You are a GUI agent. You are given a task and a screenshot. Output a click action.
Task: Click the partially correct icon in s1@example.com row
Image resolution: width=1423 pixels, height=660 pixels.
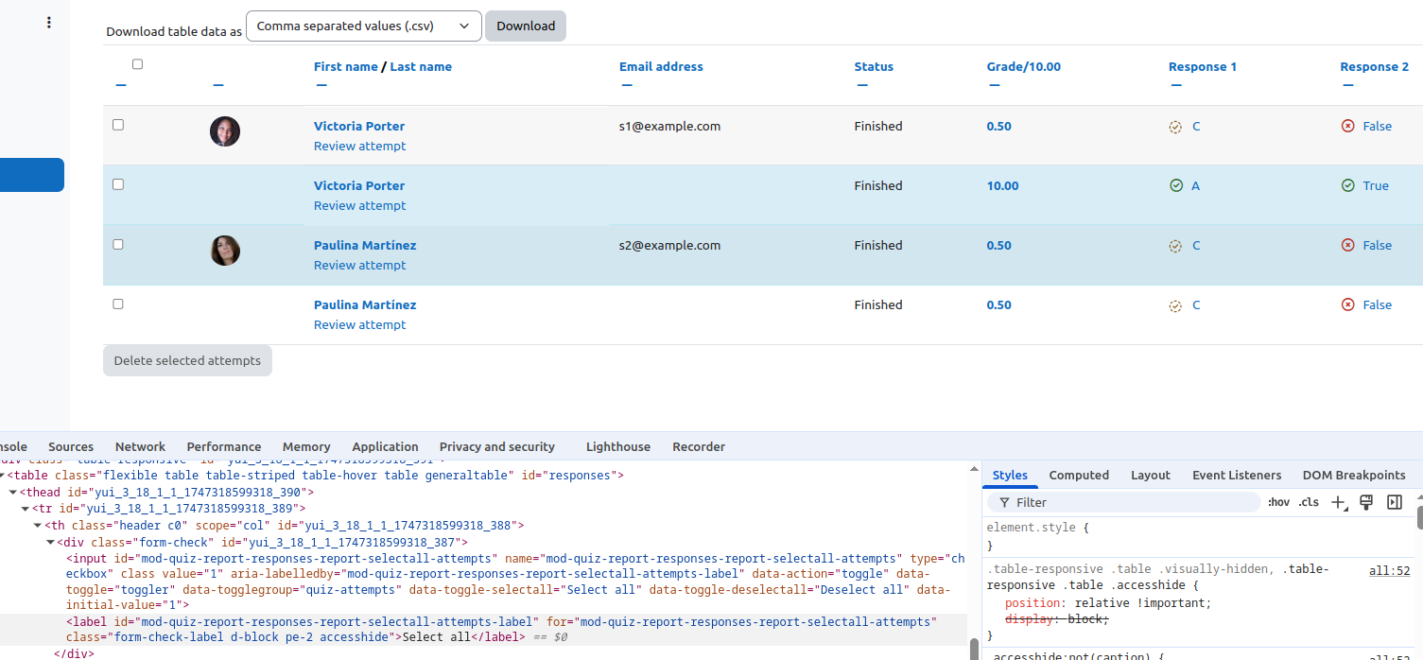click(1175, 127)
